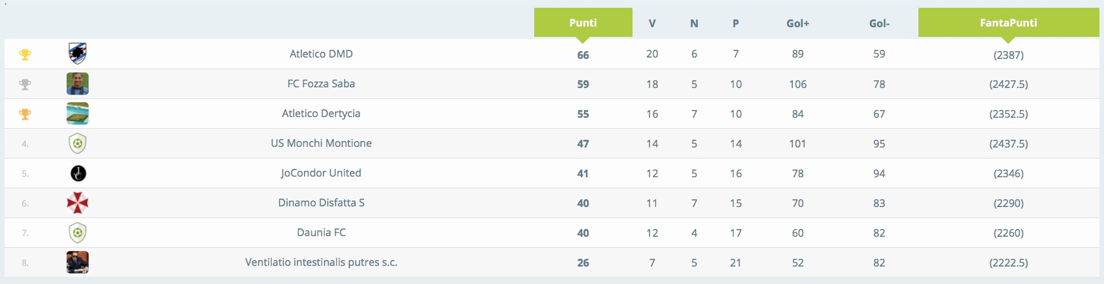Viewport: 1104px width, 284px height.
Task: Open the Atletico DMD team link
Action: [321, 54]
